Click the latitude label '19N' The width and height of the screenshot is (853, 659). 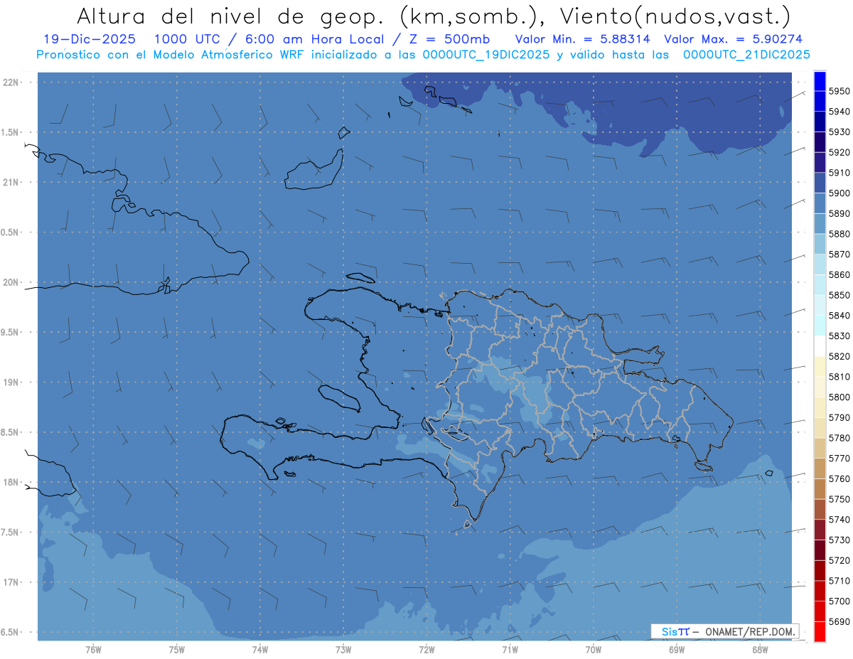[x=11, y=382]
